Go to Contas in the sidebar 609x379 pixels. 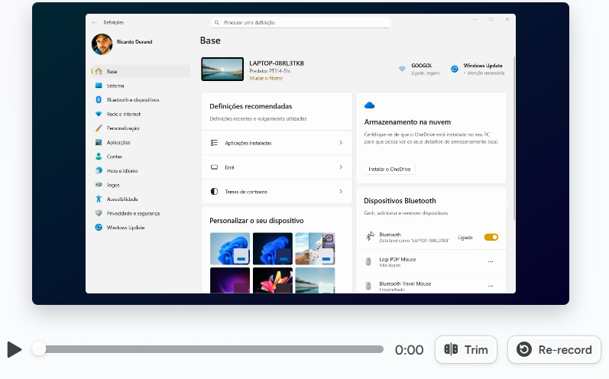(x=114, y=156)
